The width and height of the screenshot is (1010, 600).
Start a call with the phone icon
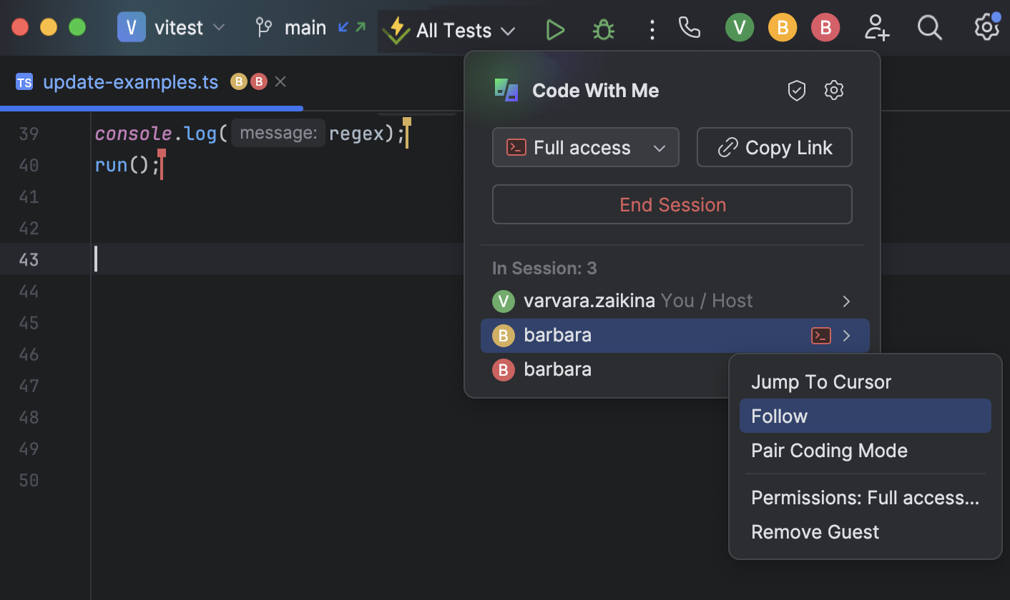(x=689, y=29)
